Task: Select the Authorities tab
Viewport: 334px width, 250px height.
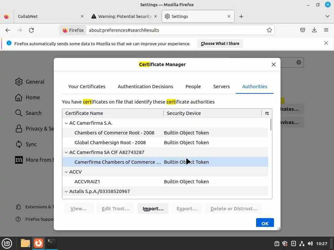Action: (254, 87)
